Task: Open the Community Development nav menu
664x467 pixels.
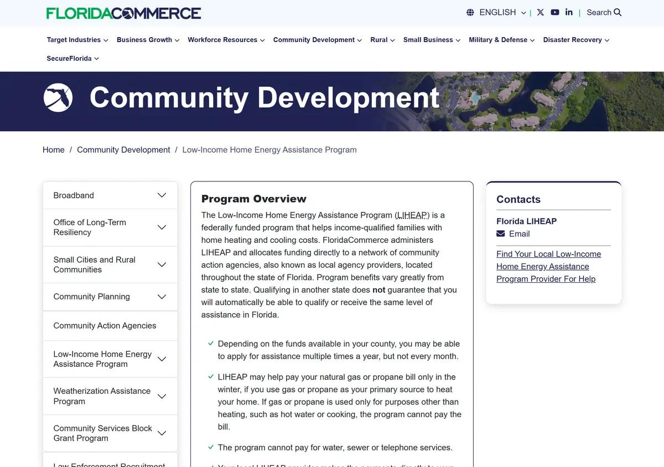Action: pyautogui.click(x=317, y=40)
